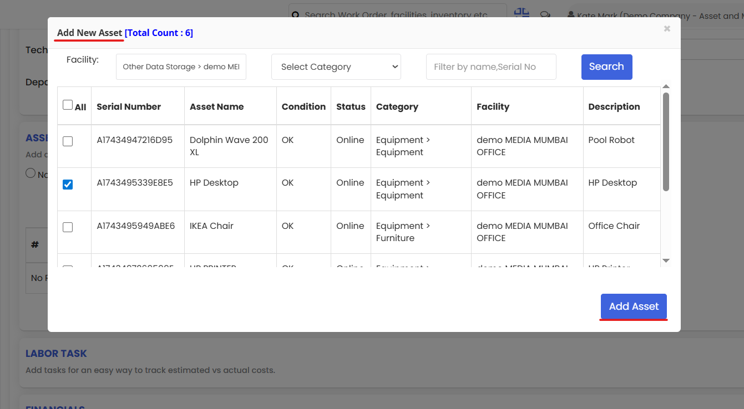
Task: Click the global search box in background page
Action: [x=397, y=15]
